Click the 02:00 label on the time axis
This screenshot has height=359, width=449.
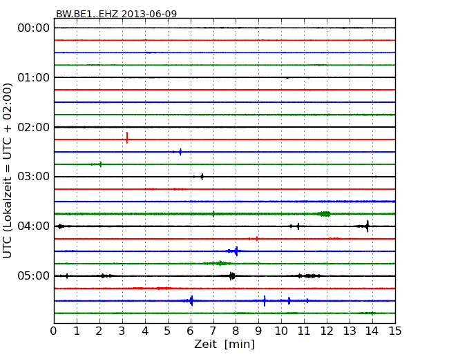(34, 127)
